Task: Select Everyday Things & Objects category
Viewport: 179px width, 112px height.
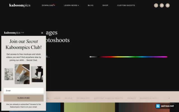Action: (109, 98)
